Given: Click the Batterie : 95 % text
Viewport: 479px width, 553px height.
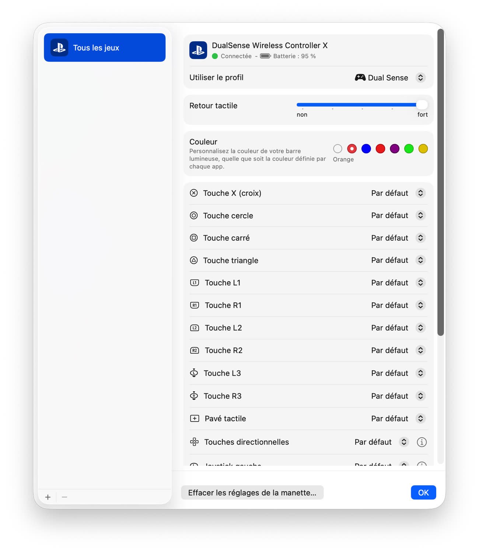Looking at the screenshot, I should [x=294, y=56].
